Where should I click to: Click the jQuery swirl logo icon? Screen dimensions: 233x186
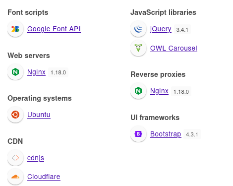(x=138, y=29)
